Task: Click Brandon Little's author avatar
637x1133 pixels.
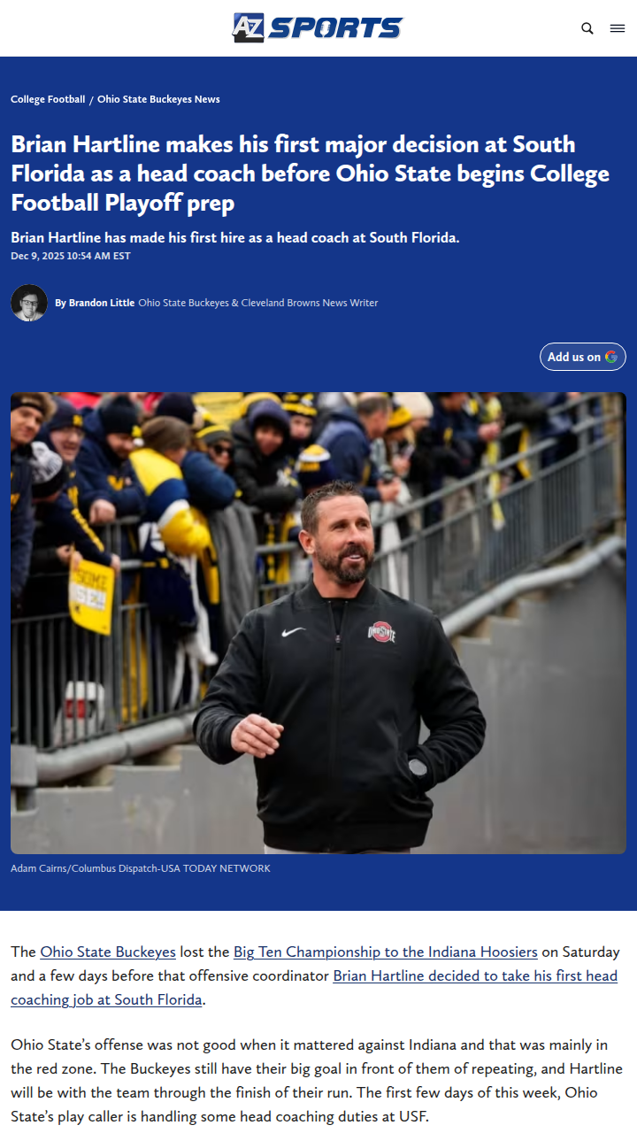Action: point(29,303)
